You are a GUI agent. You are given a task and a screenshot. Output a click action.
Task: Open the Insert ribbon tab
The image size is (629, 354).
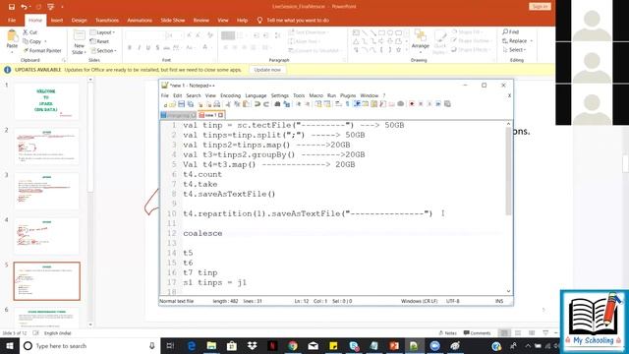(x=57, y=20)
